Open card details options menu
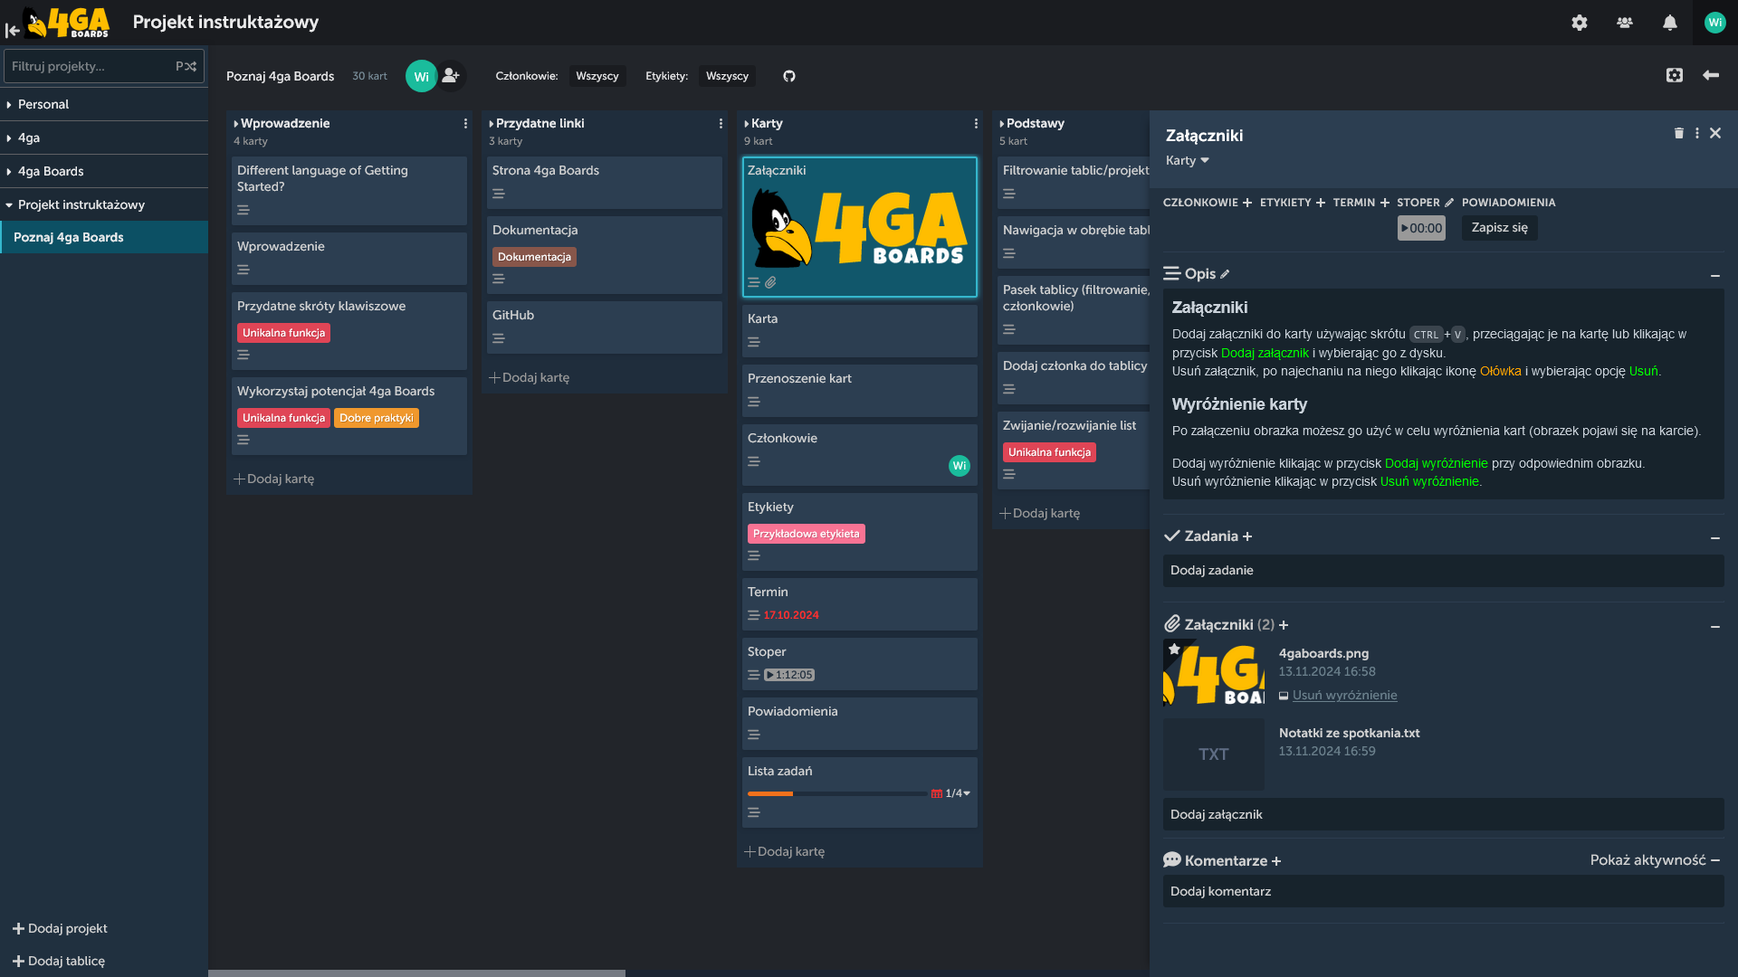Screen dimensions: 1738x977 [x=1697, y=133]
